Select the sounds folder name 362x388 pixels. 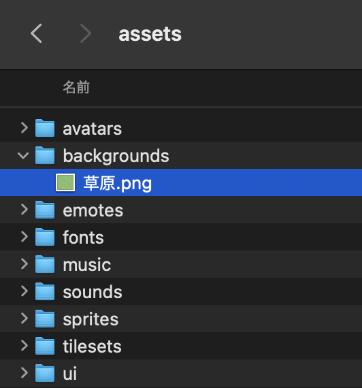point(93,292)
